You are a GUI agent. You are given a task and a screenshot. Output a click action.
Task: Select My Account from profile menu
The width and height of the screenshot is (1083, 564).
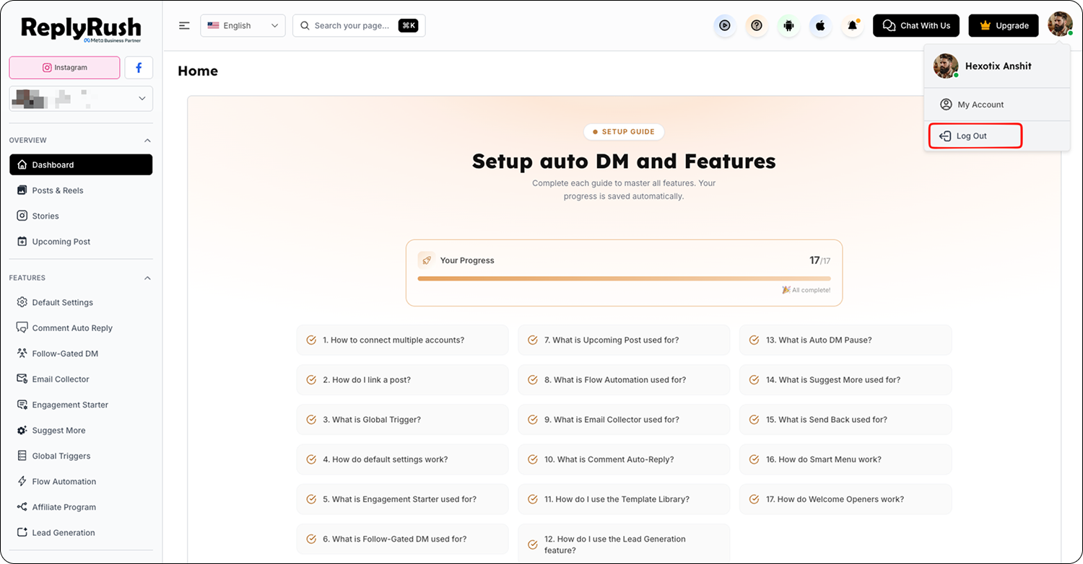pos(997,105)
